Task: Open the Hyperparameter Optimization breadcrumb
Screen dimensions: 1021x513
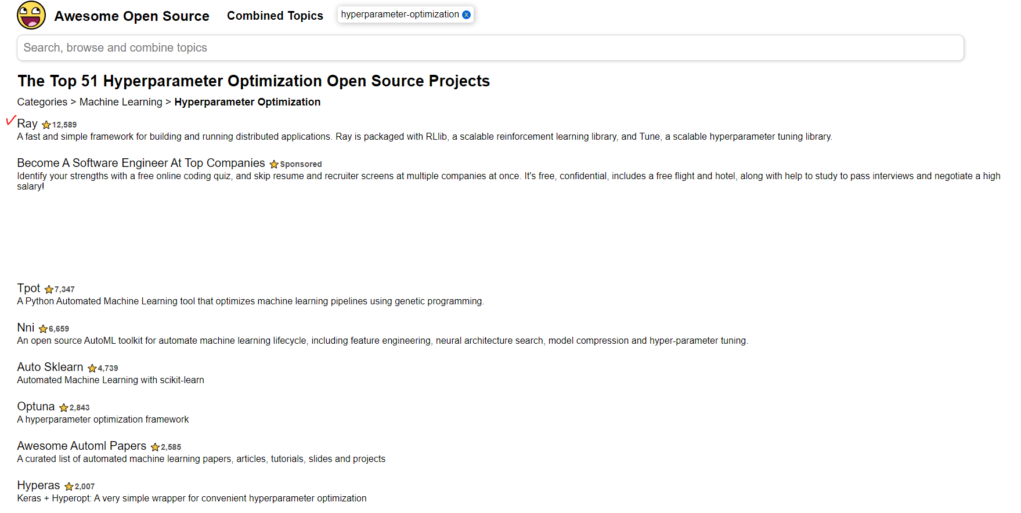Action: [x=247, y=102]
